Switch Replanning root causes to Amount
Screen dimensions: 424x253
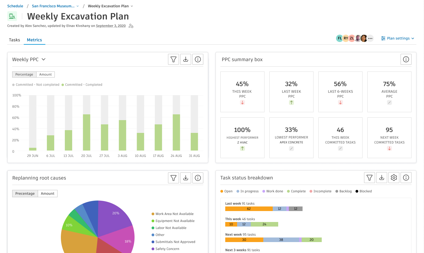47,194
